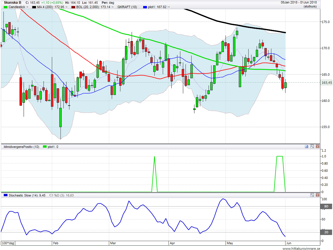Click the (slutkurs) label

pyautogui.click(x=310, y=6)
